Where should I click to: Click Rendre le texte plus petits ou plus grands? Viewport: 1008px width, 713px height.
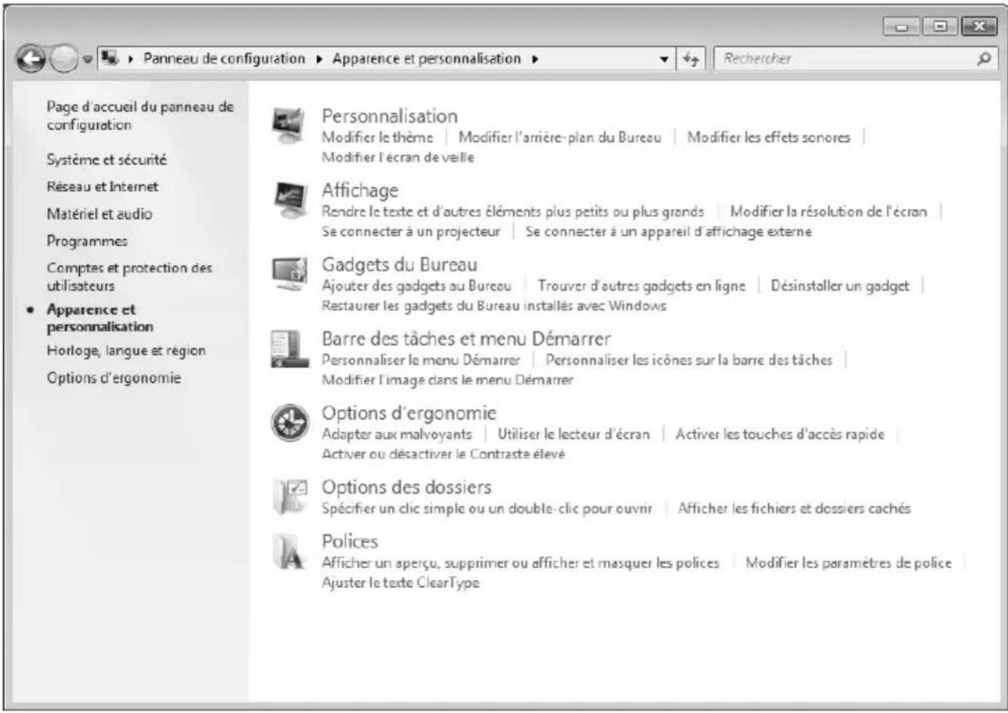(512, 212)
